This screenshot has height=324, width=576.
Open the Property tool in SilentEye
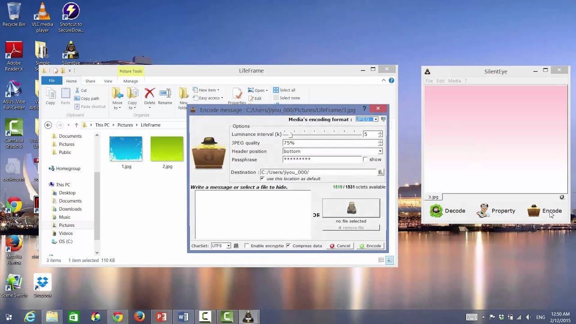pyautogui.click(x=496, y=211)
